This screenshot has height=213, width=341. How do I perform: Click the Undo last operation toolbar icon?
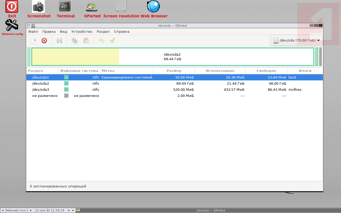click(101, 40)
